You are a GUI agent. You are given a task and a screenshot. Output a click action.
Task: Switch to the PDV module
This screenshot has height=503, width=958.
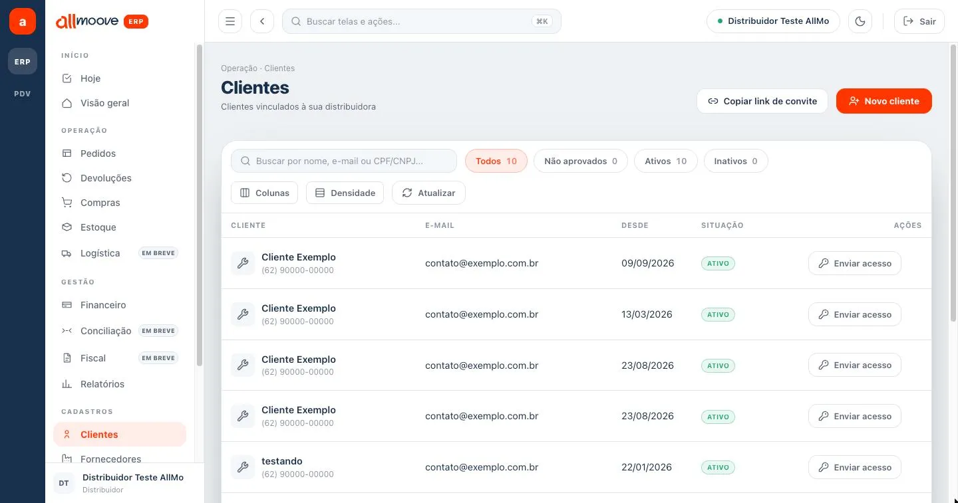[23, 94]
